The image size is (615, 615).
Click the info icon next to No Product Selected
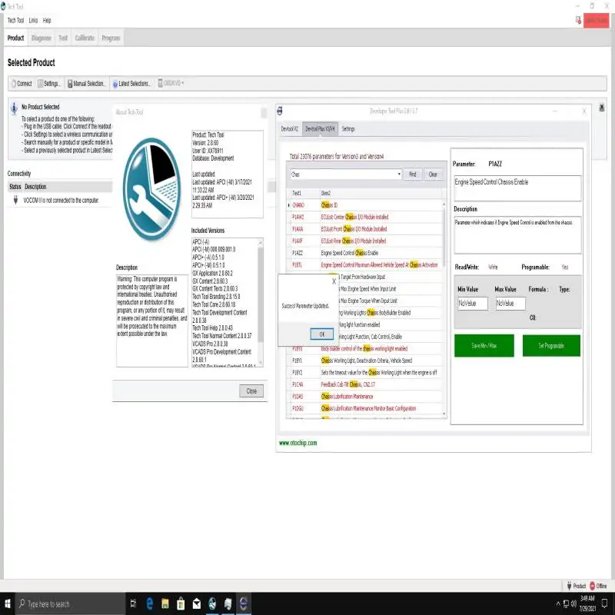pyautogui.click(x=14, y=108)
